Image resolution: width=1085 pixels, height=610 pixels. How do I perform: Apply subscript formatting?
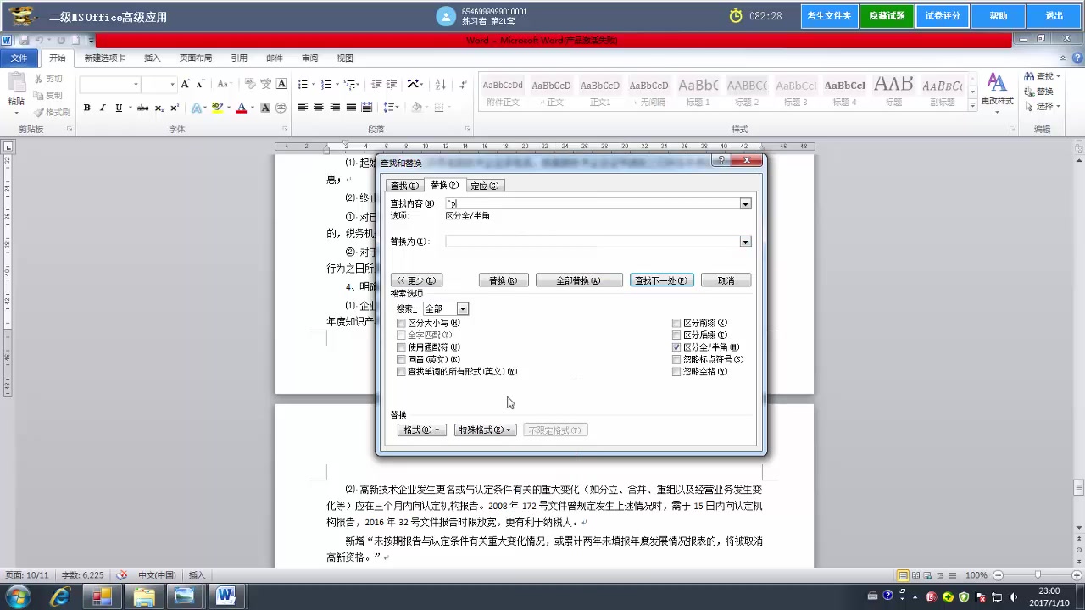coord(159,108)
